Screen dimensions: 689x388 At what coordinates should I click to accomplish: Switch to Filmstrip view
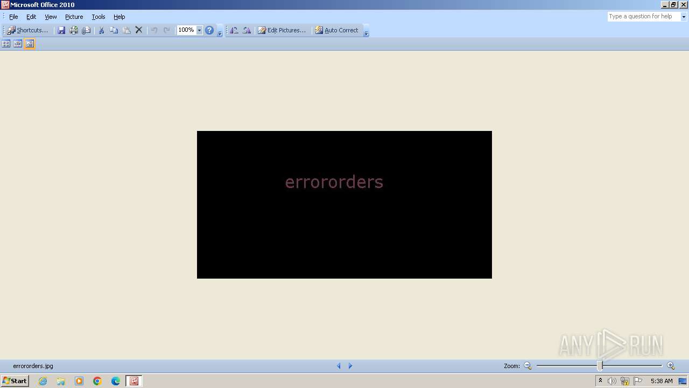pos(18,44)
